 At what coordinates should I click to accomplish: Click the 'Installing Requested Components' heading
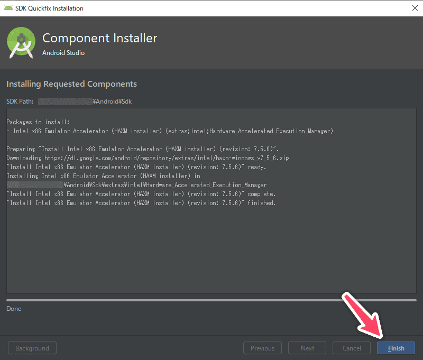(71, 84)
